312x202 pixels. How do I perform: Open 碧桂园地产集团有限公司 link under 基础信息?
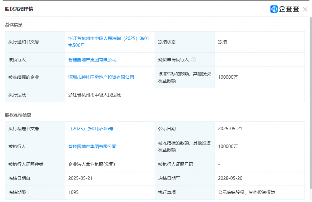point(92,60)
